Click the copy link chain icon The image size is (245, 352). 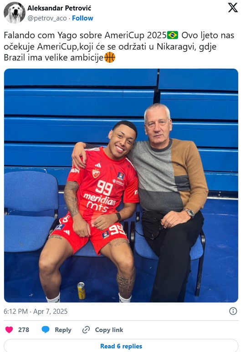(86, 330)
